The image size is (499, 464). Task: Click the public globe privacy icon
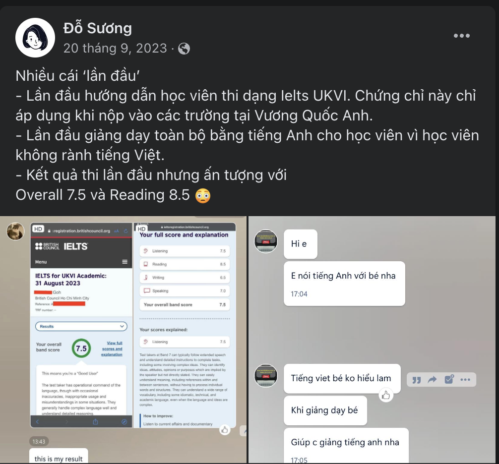[184, 49]
